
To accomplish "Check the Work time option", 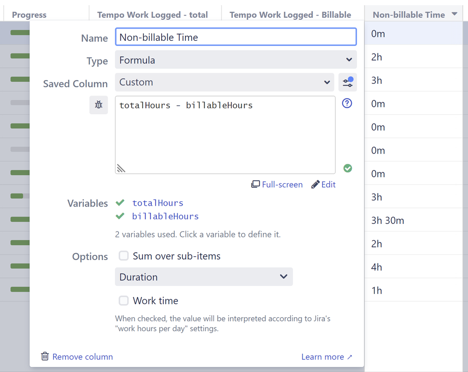I will click(x=124, y=300).
